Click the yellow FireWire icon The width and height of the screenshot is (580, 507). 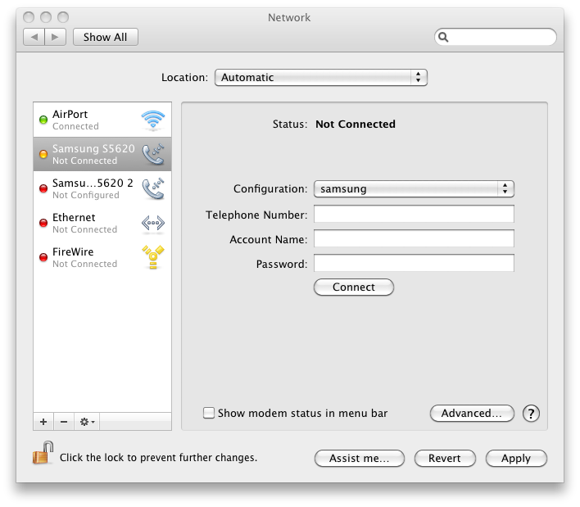[153, 257]
